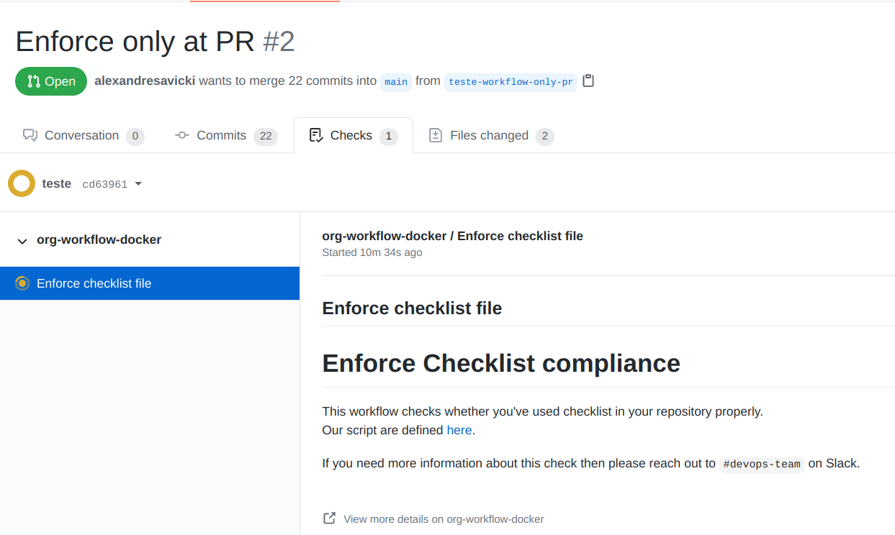Open alexandresavicki user profile link

click(145, 81)
